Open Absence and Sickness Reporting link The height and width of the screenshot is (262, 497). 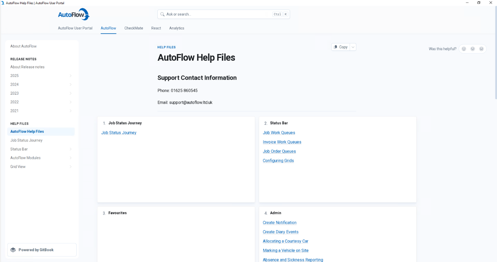293,260
